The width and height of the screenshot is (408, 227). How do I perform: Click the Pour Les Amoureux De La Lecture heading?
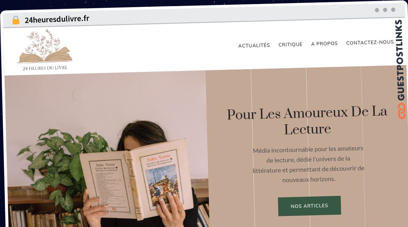(307, 121)
